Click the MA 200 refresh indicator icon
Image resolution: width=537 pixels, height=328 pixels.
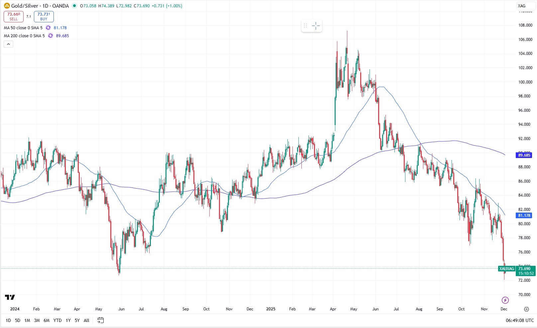pos(51,36)
